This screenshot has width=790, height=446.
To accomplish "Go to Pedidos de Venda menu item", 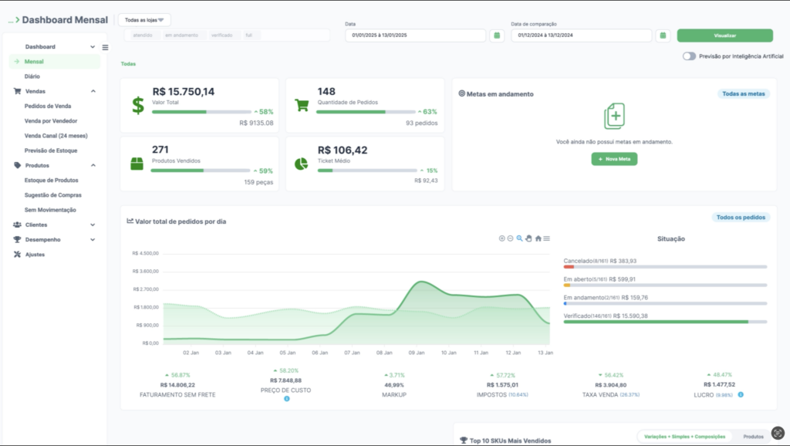I will tap(46, 106).
